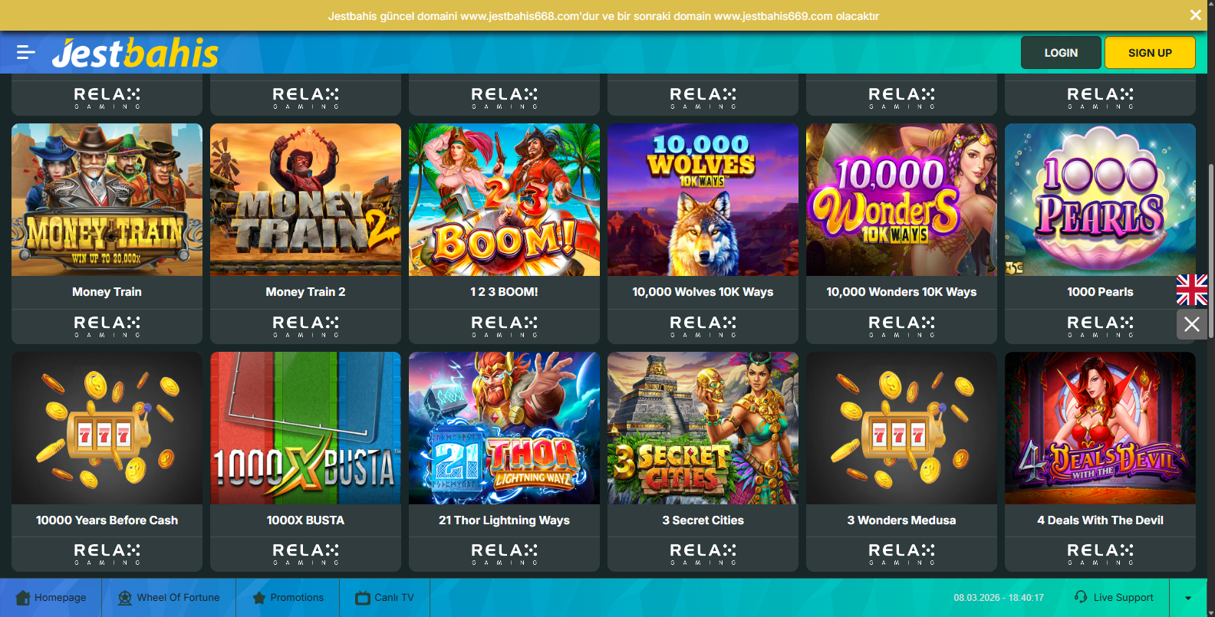The width and height of the screenshot is (1215, 617).
Task: Click the SIGN UP button
Action: tap(1150, 53)
